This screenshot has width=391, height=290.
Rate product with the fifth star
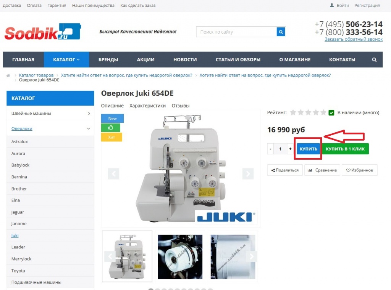[x=323, y=112]
